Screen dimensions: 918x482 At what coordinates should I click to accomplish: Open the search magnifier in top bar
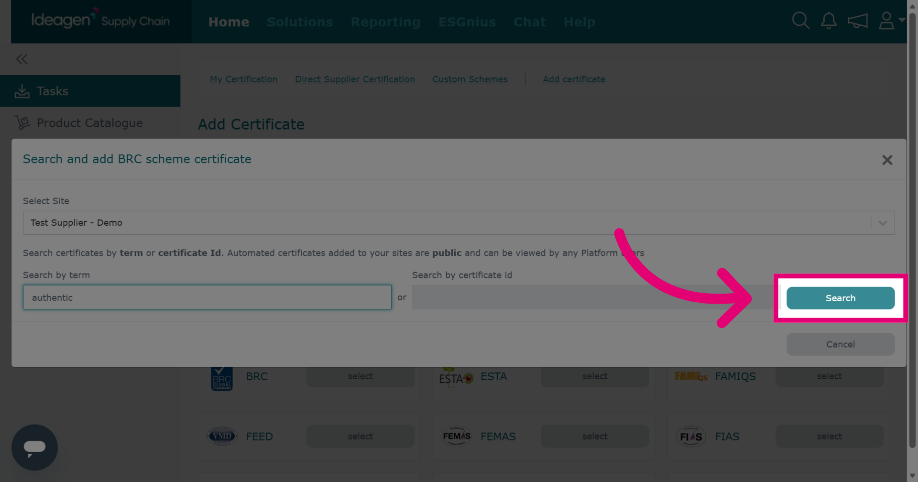pos(800,21)
